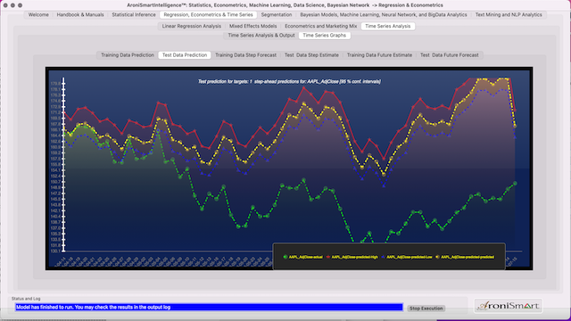Close the window with red button
The width and height of the screenshot is (571, 321).
[x=5, y=5]
